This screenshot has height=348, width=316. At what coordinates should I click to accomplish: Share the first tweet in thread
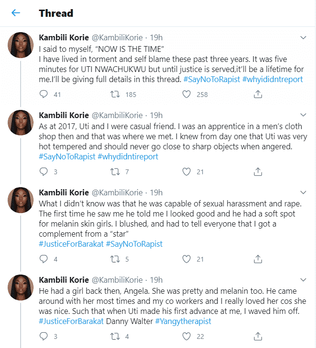pyautogui.click(x=257, y=95)
